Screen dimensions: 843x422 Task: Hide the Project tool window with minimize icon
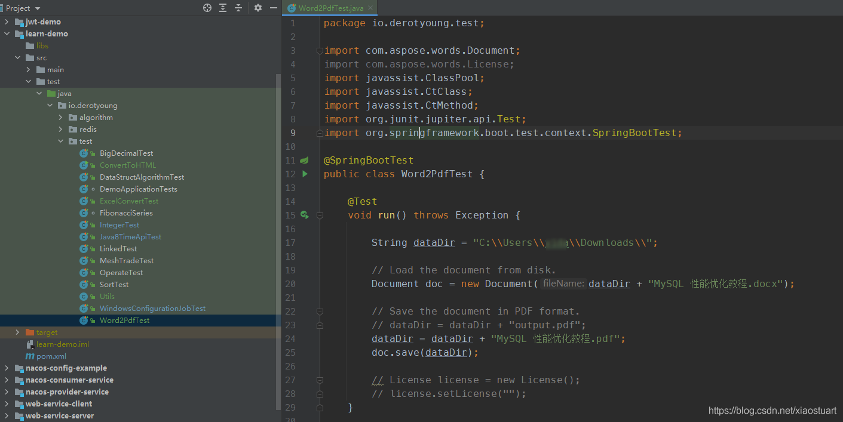click(274, 8)
